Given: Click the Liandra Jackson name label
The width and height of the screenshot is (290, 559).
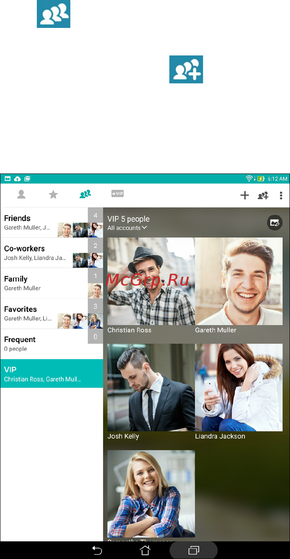Looking at the screenshot, I should pyautogui.click(x=220, y=436).
